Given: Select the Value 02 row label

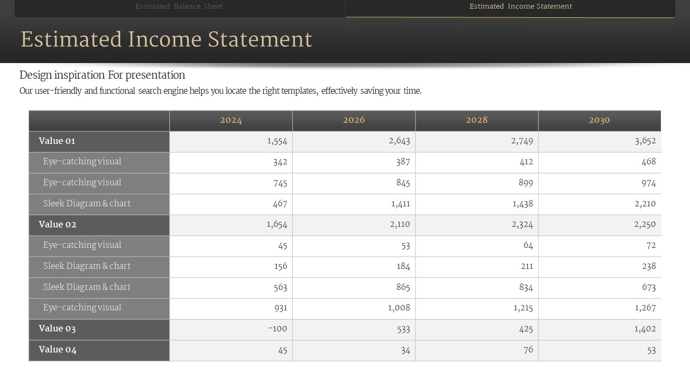Looking at the screenshot, I should click(x=57, y=225).
